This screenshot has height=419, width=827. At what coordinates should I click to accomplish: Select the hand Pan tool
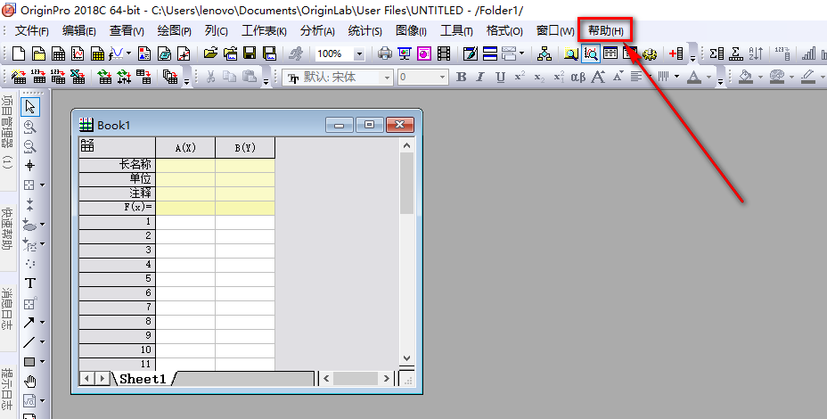click(x=30, y=382)
